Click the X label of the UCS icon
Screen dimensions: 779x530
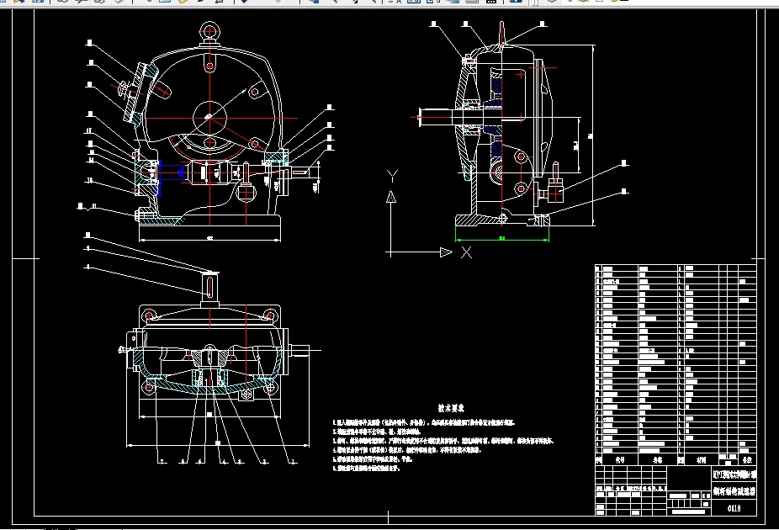pyautogui.click(x=466, y=252)
